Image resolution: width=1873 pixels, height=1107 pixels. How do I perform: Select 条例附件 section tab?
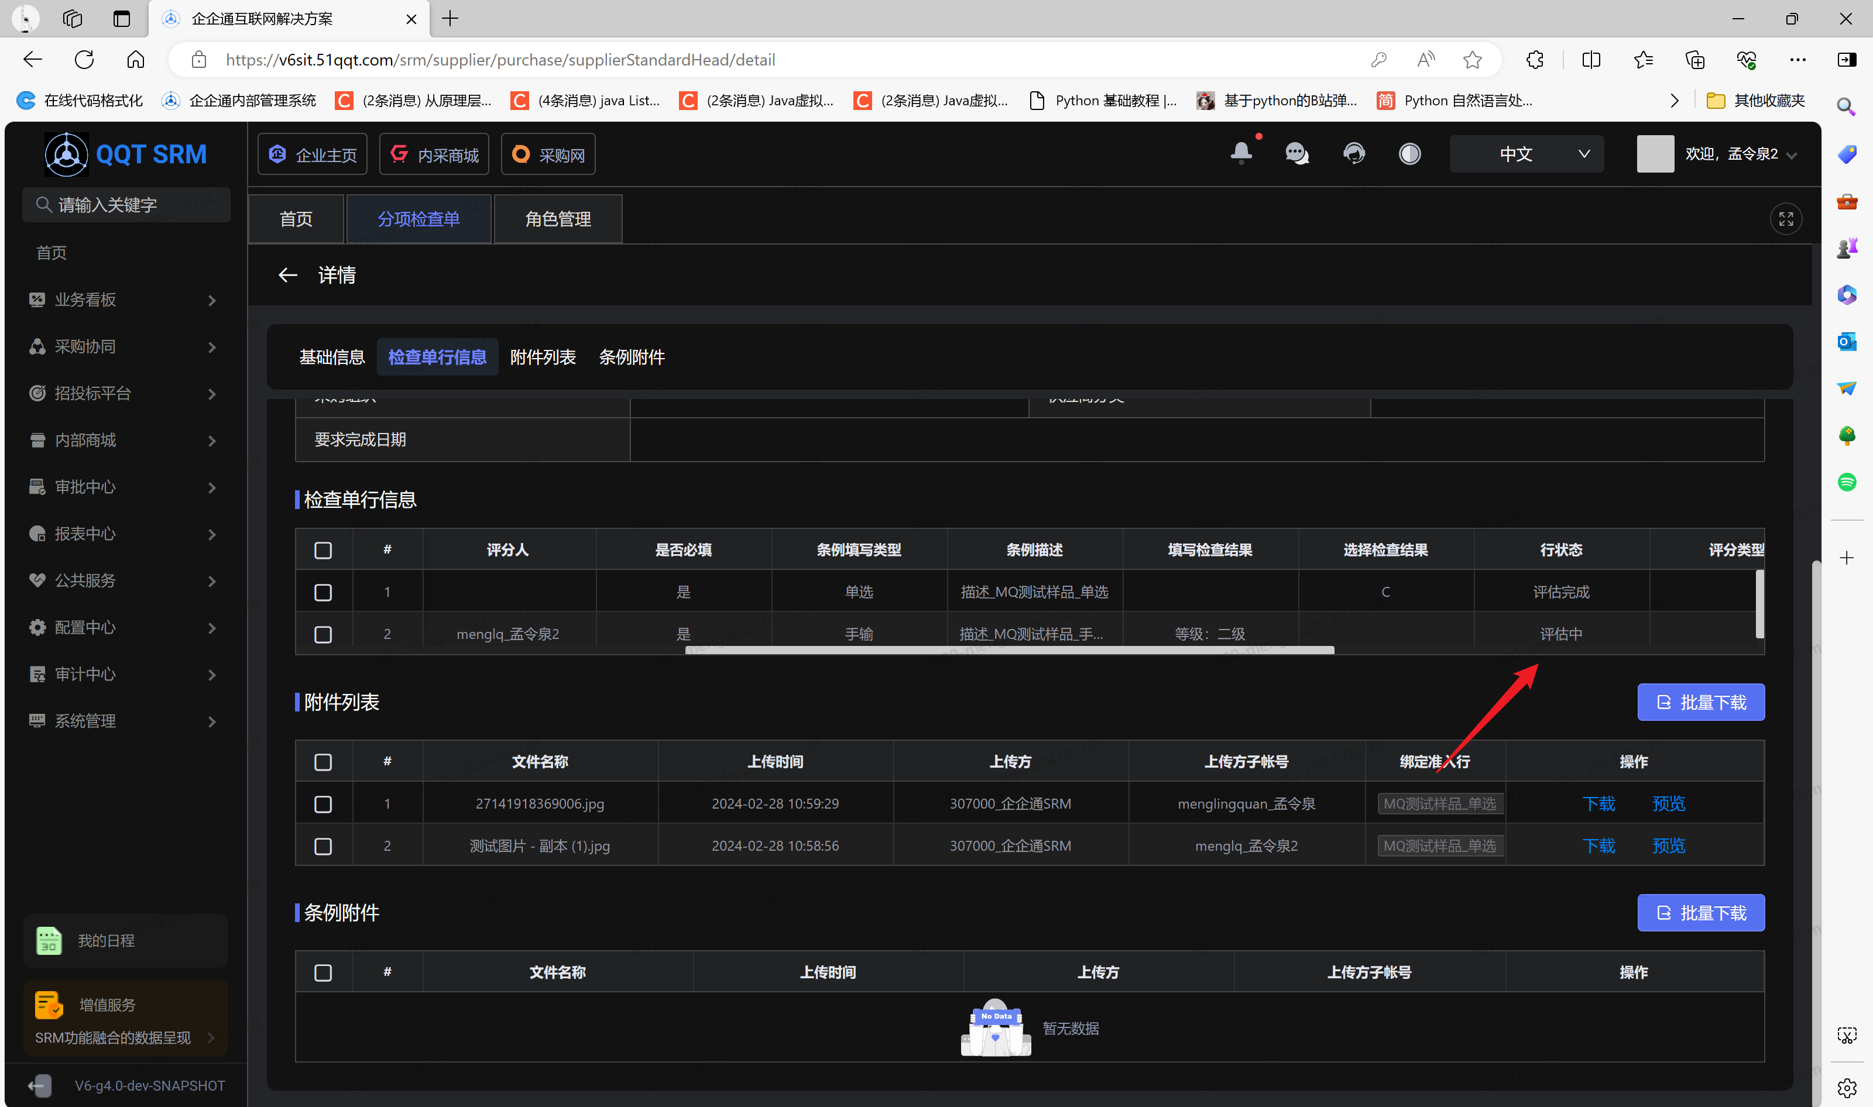point(632,357)
